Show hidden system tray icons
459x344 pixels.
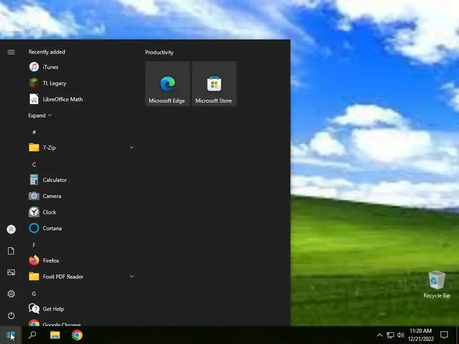[379, 335]
